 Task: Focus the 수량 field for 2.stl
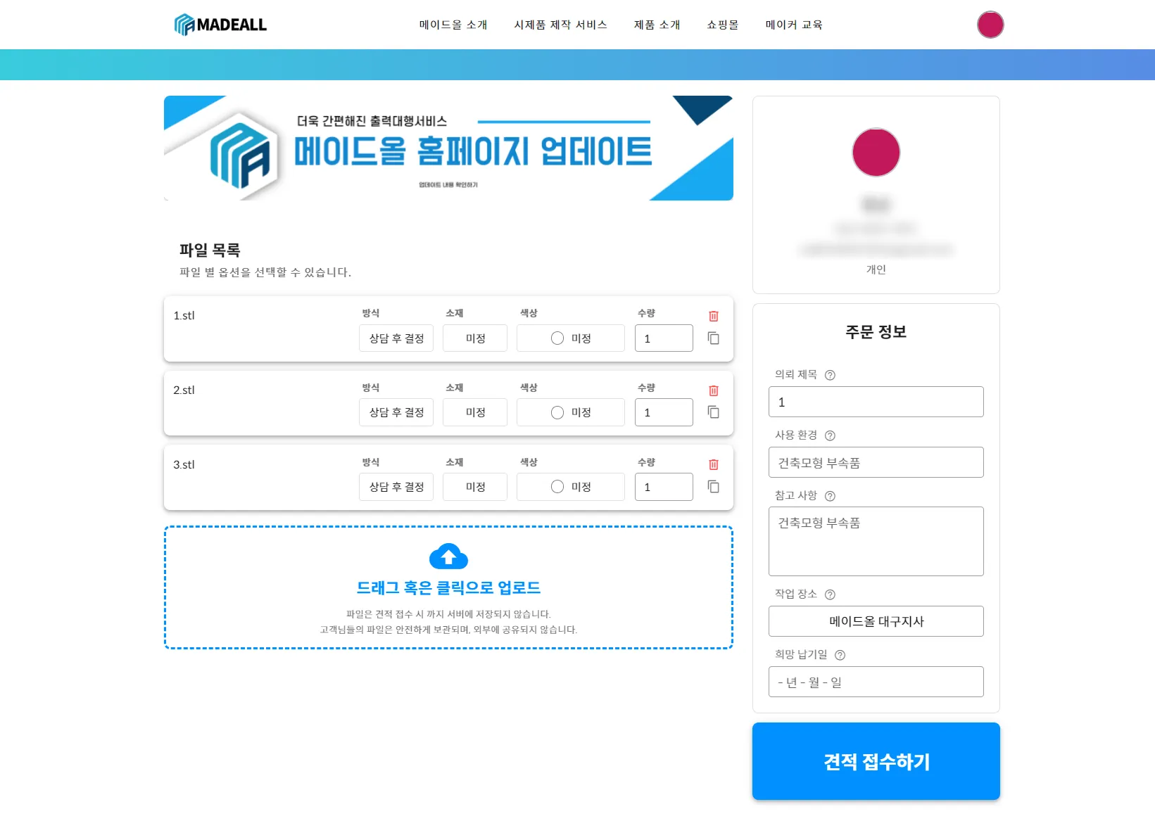tap(664, 412)
